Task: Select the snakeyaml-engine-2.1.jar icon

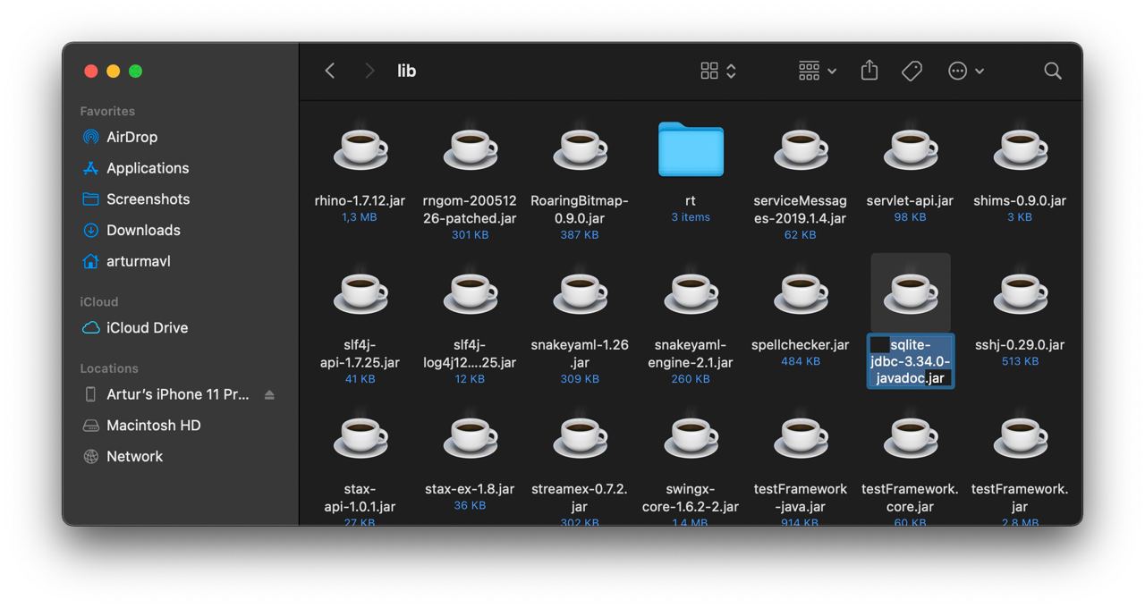Action: pos(691,292)
